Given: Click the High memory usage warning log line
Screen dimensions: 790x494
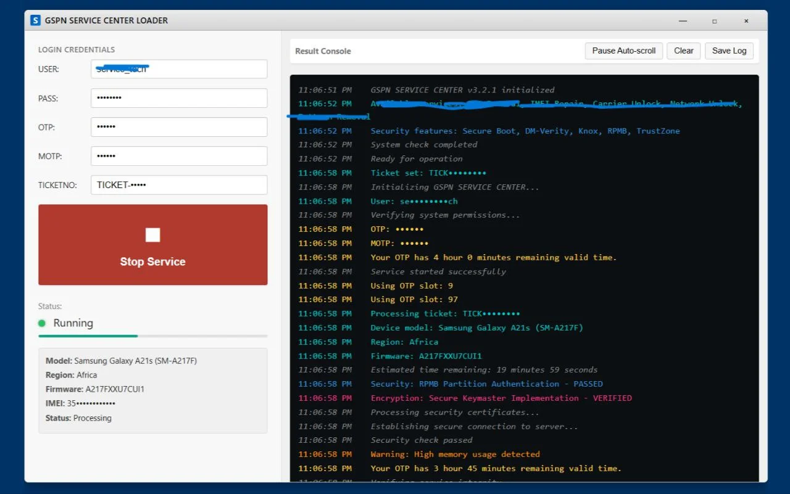Looking at the screenshot, I should [x=455, y=455].
